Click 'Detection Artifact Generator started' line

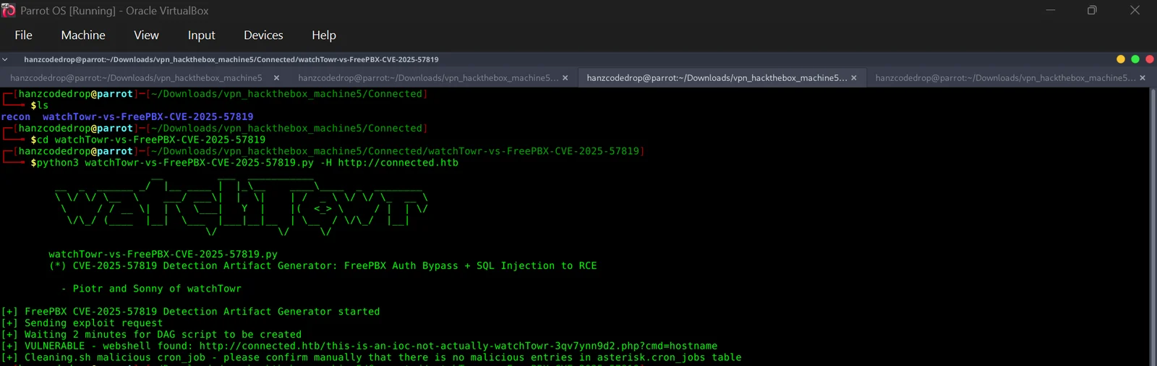click(190, 312)
